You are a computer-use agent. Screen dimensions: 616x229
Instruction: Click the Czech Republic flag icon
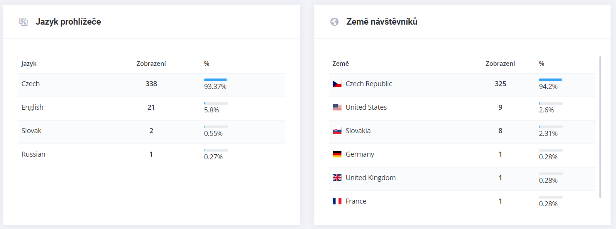point(337,84)
